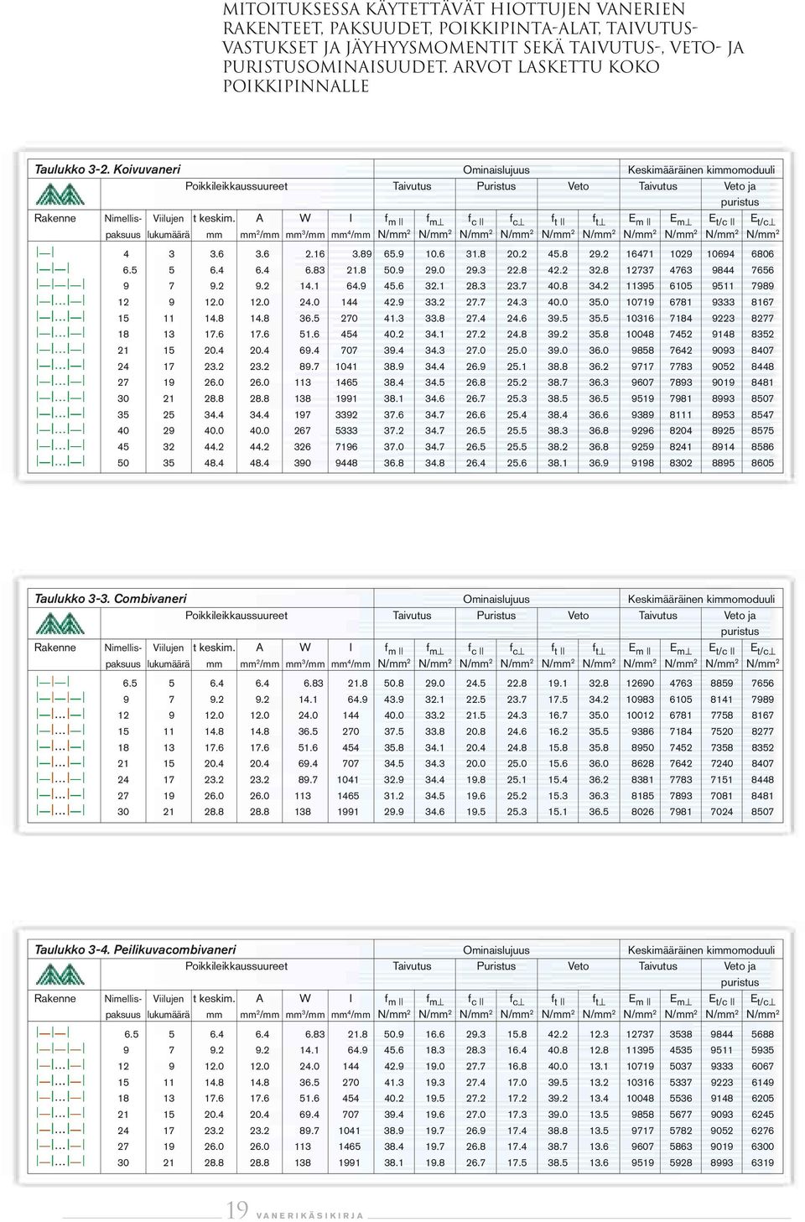The height and width of the screenshot is (1222, 805).
Task: Click the value 4535 in the Peilikuvacombivaneri table
Action: 680,1050
